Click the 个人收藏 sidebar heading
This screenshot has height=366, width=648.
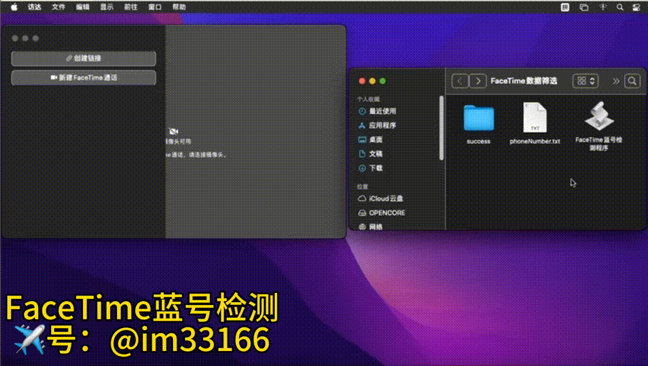(x=368, y=100)
